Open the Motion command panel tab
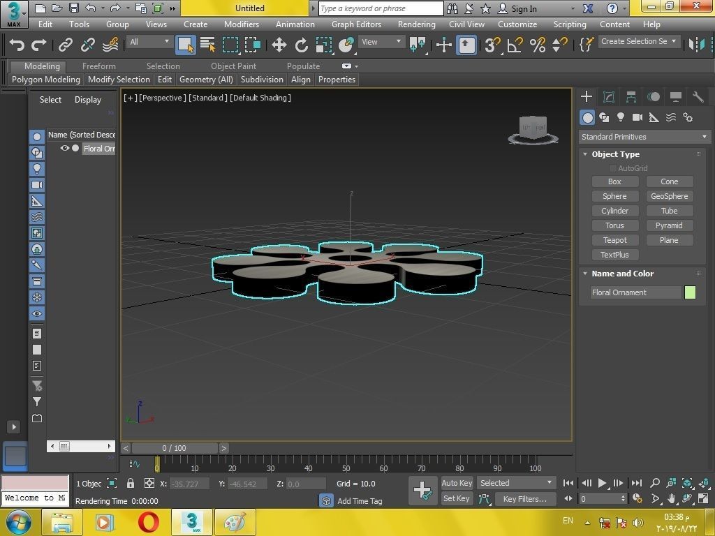 654,96
